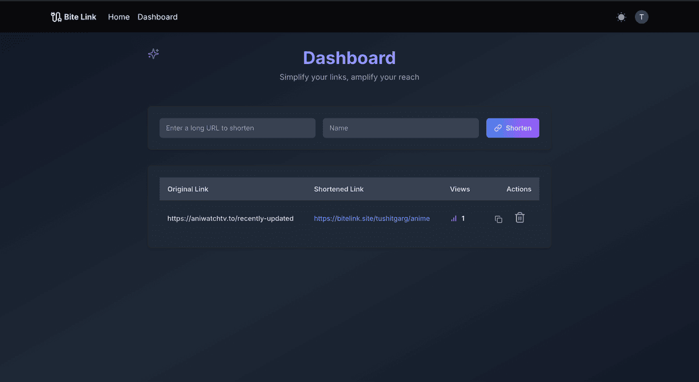Click into the Name input field
The width and height of the screenshot is (699, 382).
401,128
